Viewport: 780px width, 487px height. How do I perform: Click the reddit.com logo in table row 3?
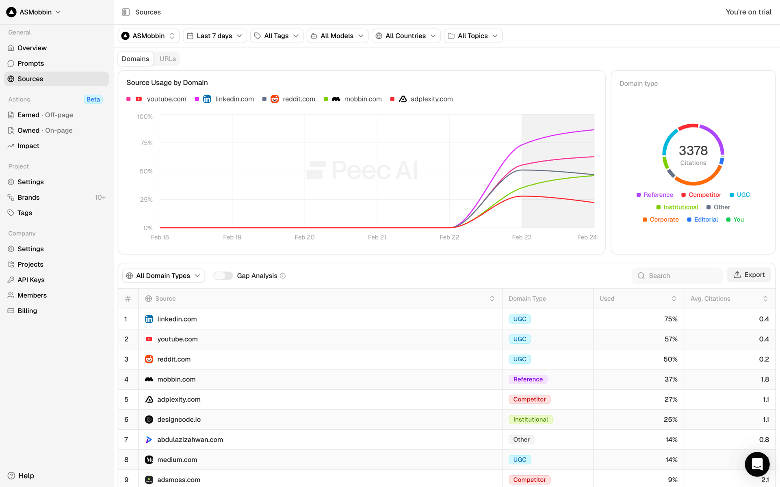click(149, 359)
